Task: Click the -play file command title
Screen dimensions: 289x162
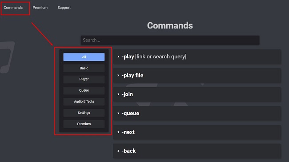Action: tap(132, 76)
